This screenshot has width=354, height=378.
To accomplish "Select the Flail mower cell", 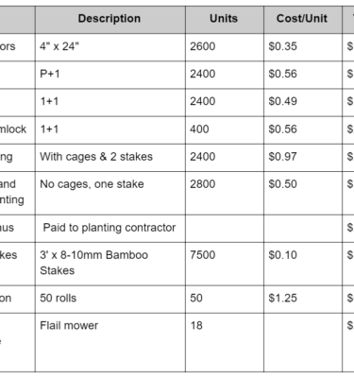I will point(110,342).
